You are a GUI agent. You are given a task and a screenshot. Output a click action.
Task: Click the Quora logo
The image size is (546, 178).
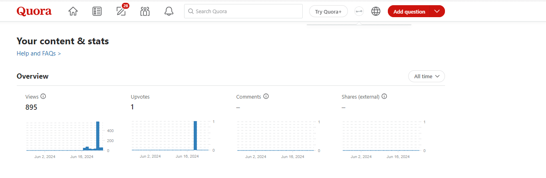[x=34, y=11]
